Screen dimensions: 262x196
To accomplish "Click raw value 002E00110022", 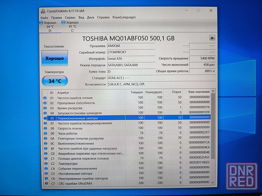I will click(x=199, y=162).
